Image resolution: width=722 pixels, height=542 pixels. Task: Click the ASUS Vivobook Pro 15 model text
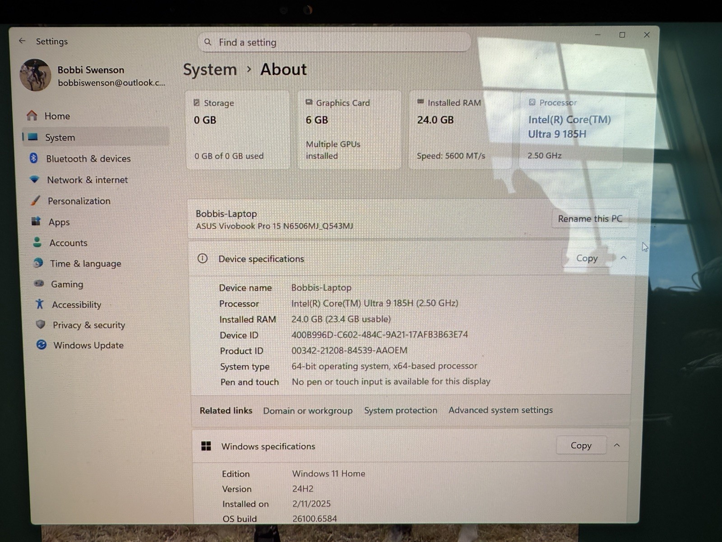(x=274, y=226)
